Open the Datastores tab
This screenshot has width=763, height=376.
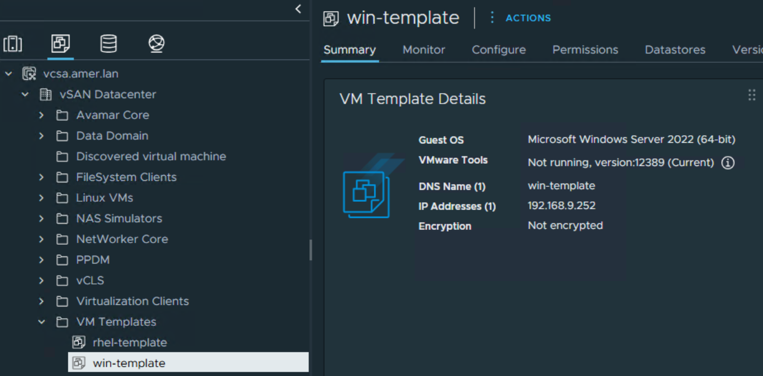coord(675,50)
